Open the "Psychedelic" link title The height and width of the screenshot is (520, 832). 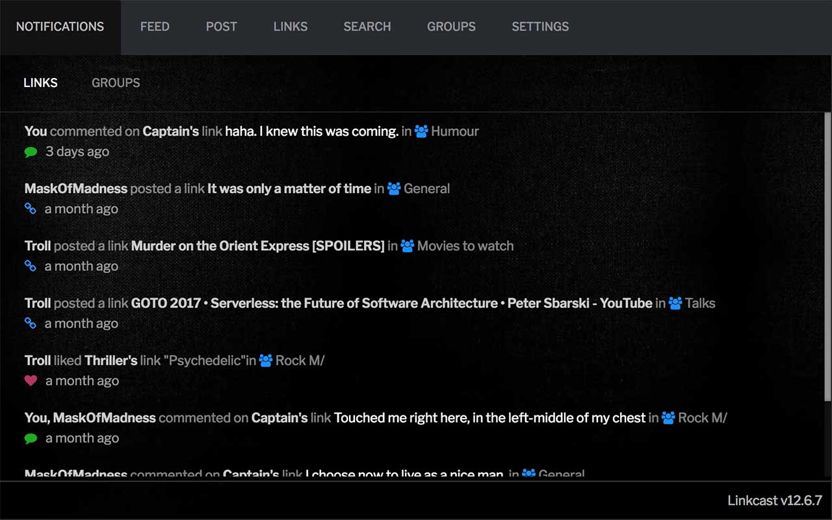pyautogui.click(x=205, y=360)
